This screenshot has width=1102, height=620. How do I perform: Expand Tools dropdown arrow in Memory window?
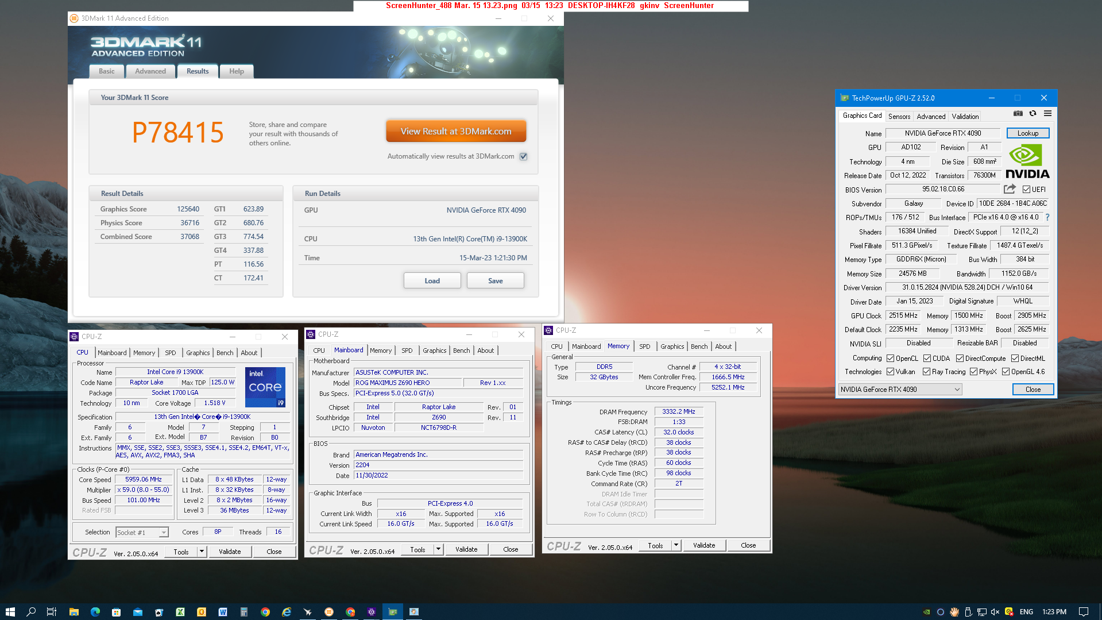click(x=676, y=545)
